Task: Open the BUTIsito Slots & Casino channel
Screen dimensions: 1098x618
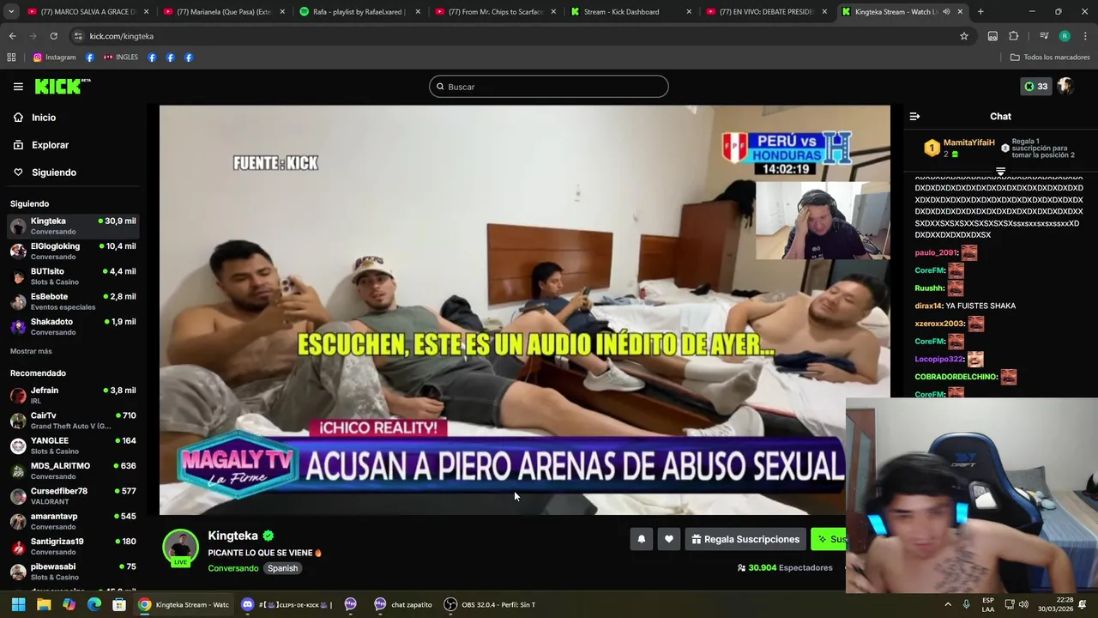Action: pyautogui.click(x=72, y=276)
